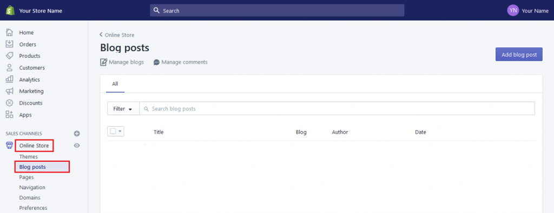Open the bulk select dropdown arrow
This screenshot has height=213, width=554.
(x=120, y=132)
